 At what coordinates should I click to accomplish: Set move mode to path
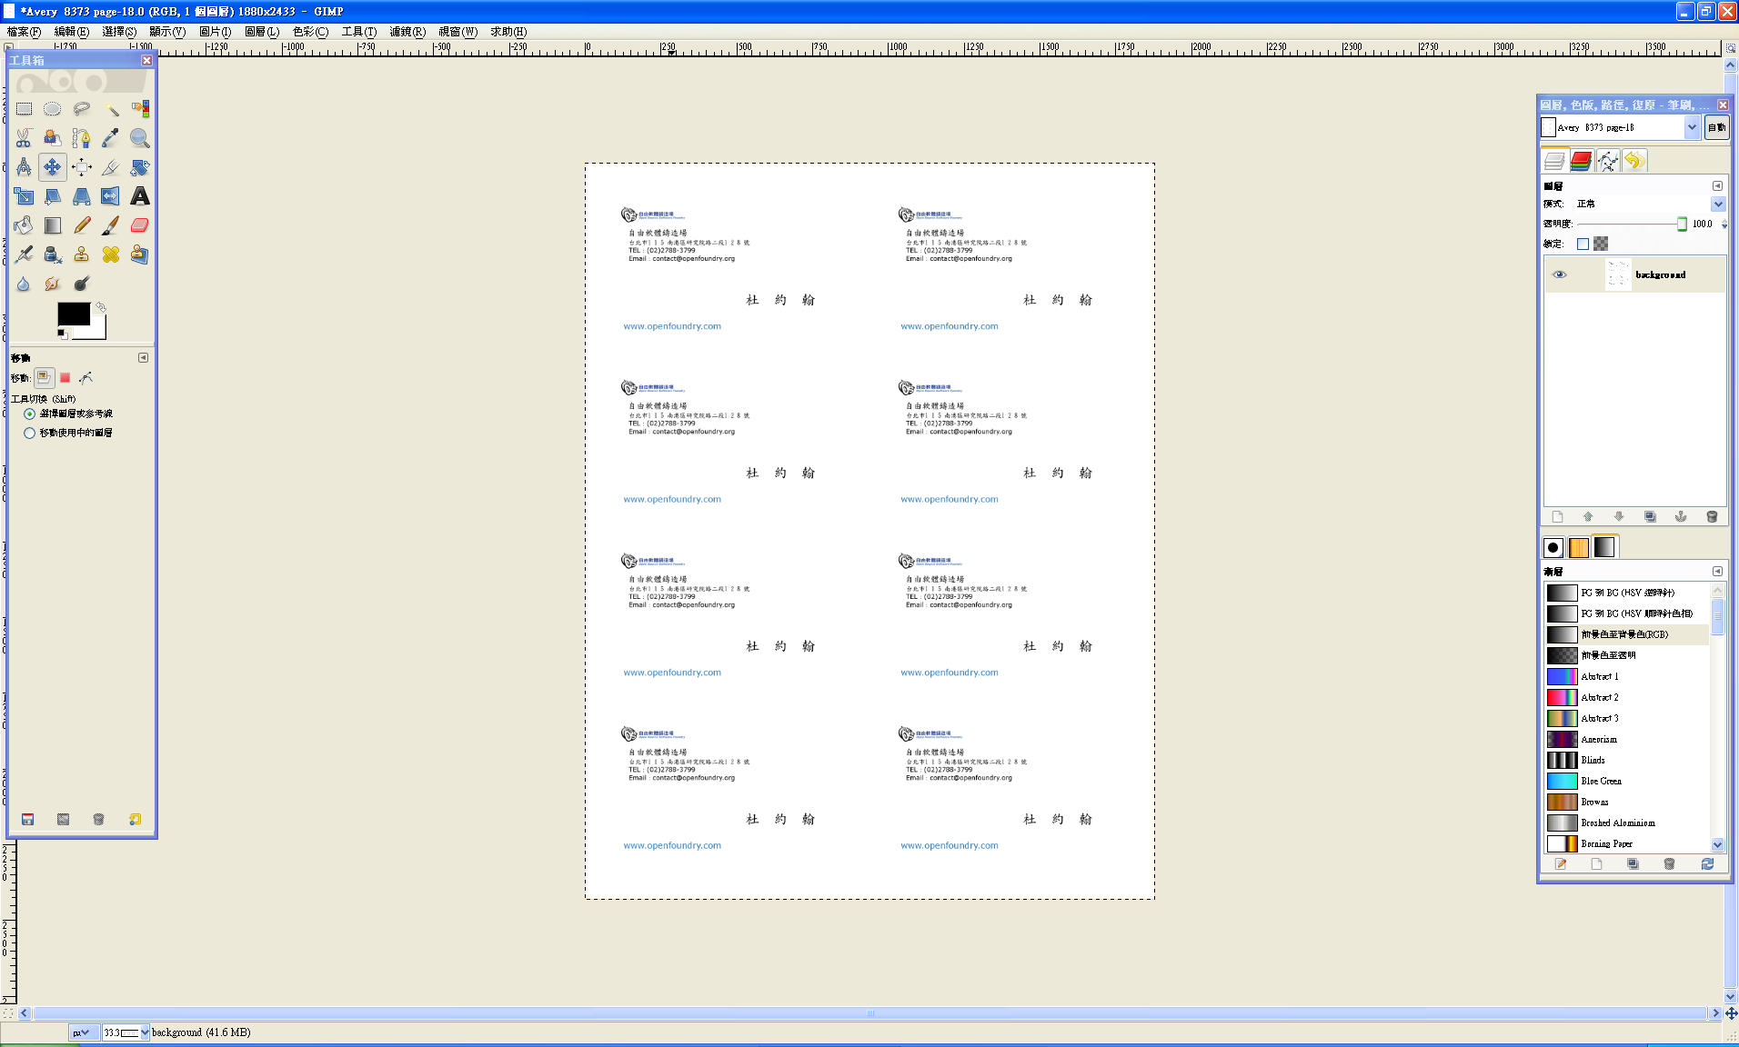click(x=85, y=377)
